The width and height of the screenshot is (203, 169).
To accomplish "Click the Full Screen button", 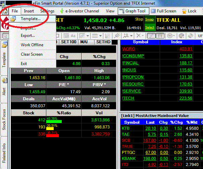I will 163,11.
